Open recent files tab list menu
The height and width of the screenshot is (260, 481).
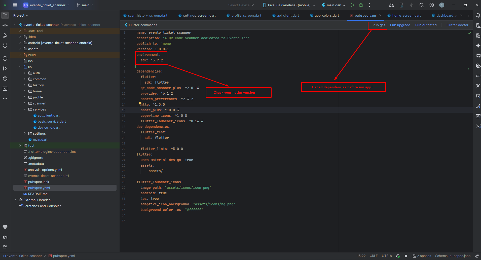(x=462, y=15)
